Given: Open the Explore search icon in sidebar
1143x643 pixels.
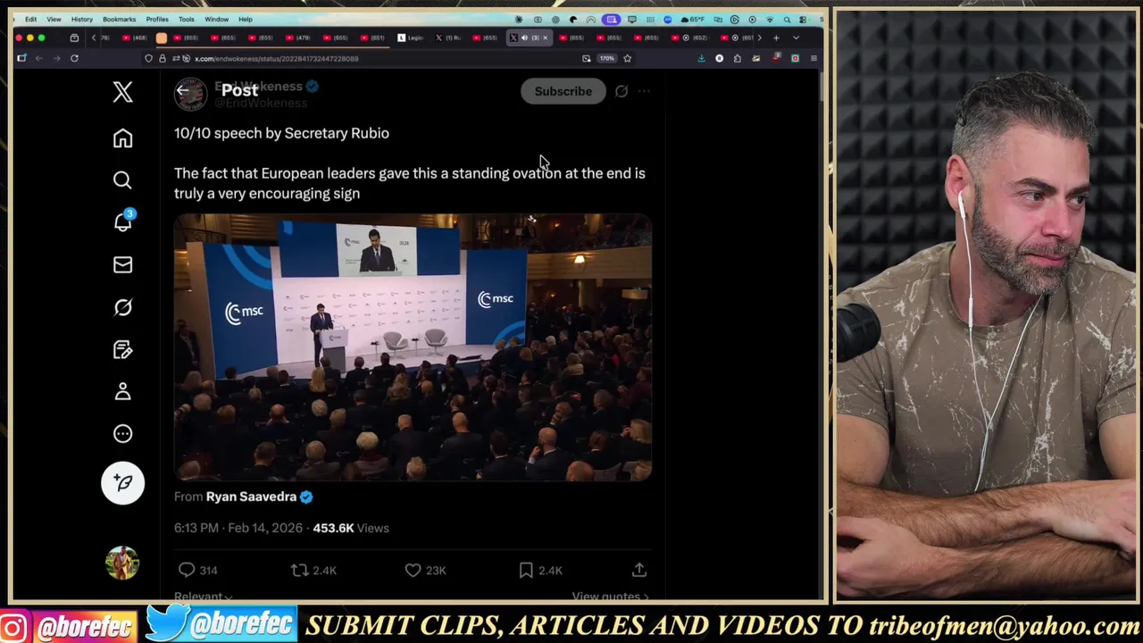Looking at the screenshot, I should [x=122, y=180].
